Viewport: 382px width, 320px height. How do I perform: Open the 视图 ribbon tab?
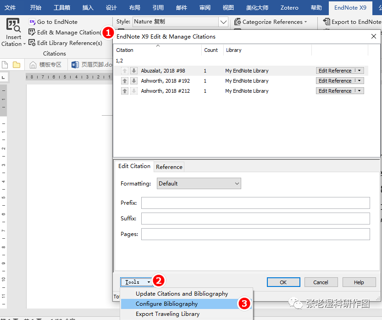click(228, 7)
